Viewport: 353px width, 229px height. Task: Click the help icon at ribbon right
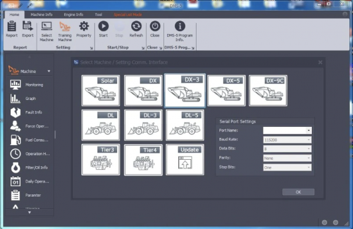click(345, 14)
